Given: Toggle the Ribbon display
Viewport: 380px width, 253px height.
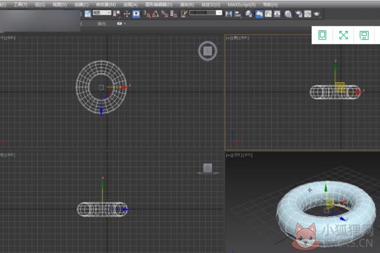Looking at the screenshot, I should [x=259, y=14].
